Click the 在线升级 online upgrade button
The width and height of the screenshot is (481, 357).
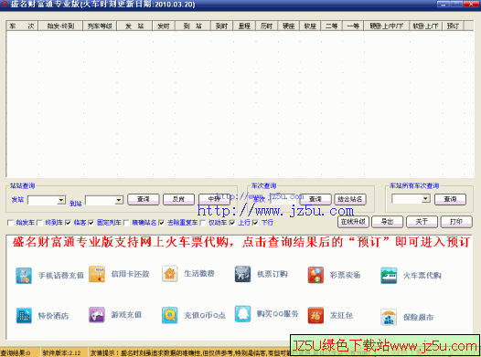click(x=353, y=221)
